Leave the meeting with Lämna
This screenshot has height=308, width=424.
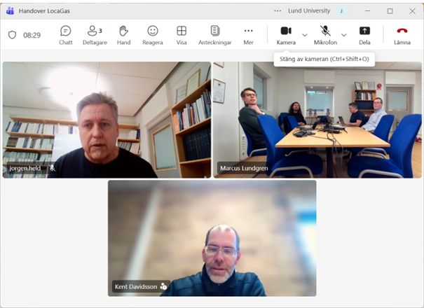(402, 34)
